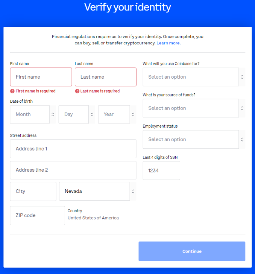Open the Year date of birth dropdown
Image resolution: width=255 pixels, height=274 pixels.
(x=114, y=114)
